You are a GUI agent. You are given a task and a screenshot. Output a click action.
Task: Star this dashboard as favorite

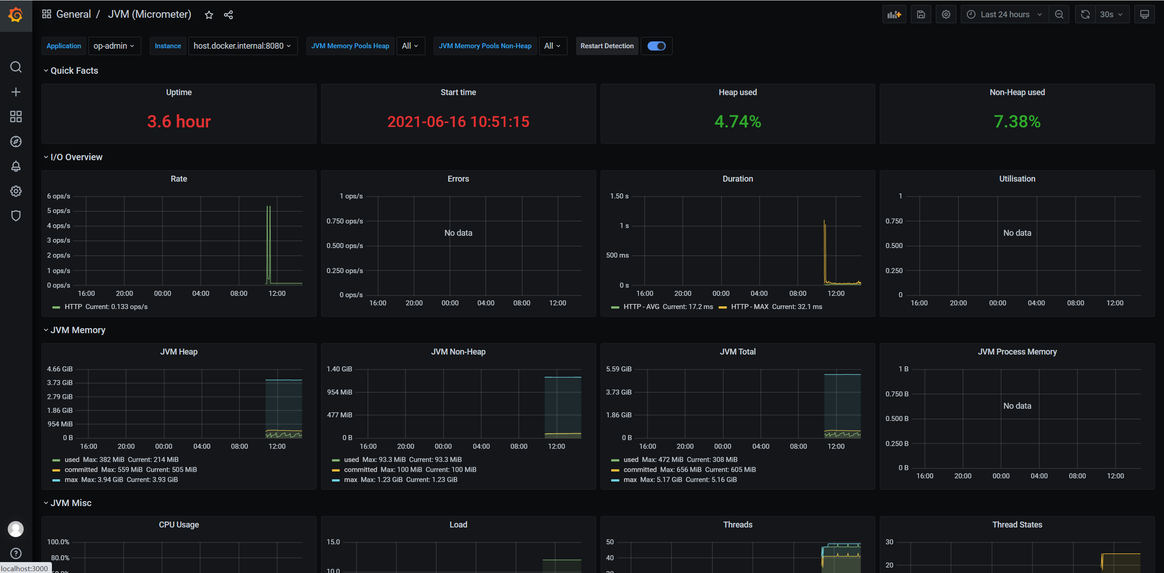(x=209, y=15)
